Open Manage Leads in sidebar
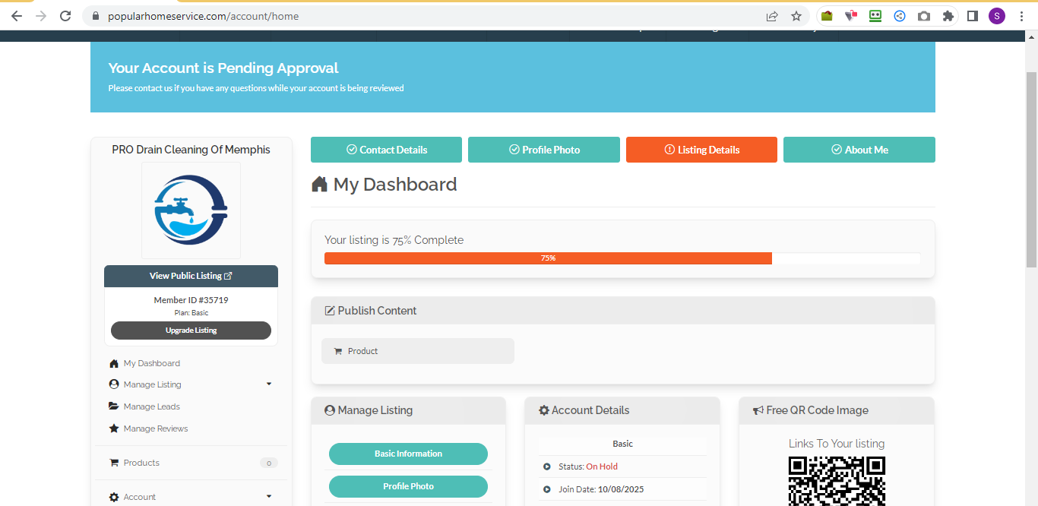This screenshot has height=506, width=1038. click(152, 406)
